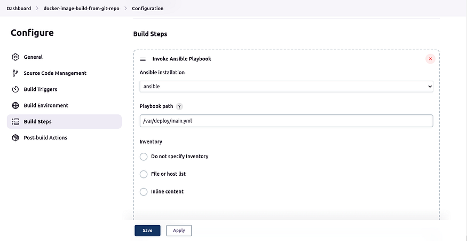Select Do not specify Inventory option

pos(144,157)
